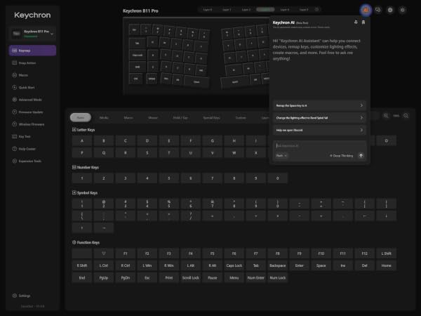Pick the Backspace keycode

coord(278,265)
